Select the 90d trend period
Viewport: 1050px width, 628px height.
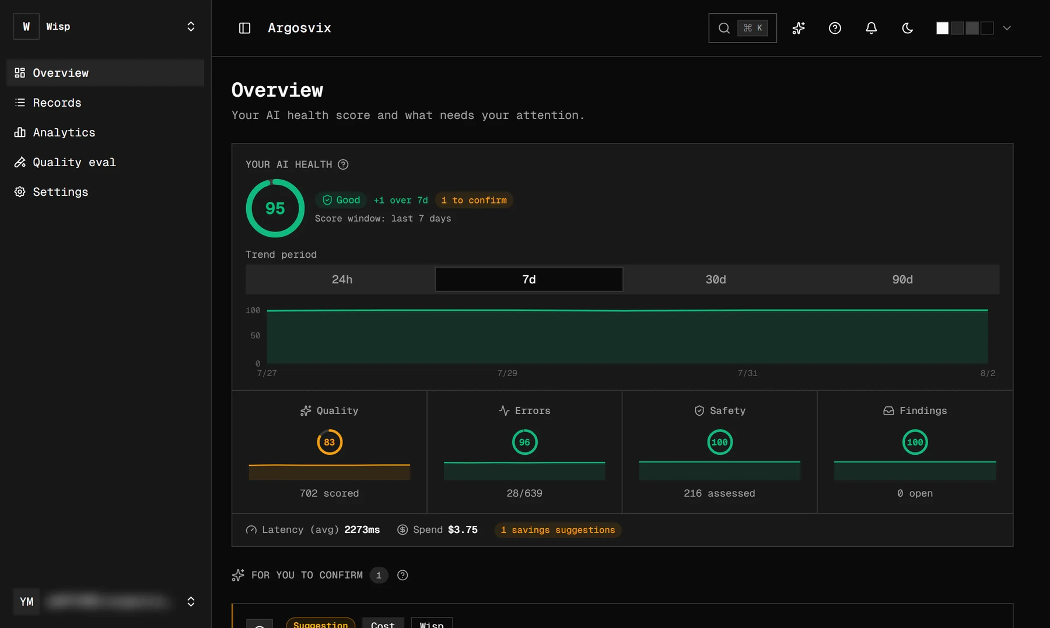click(x=902, y=279)
